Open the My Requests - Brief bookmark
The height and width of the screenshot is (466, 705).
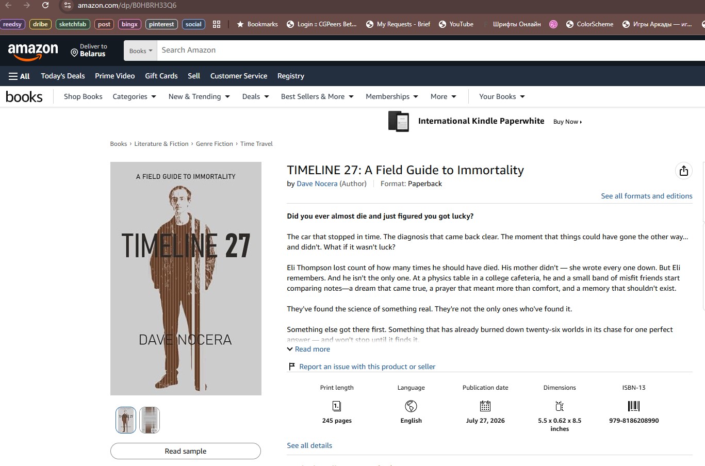(398, 24)
